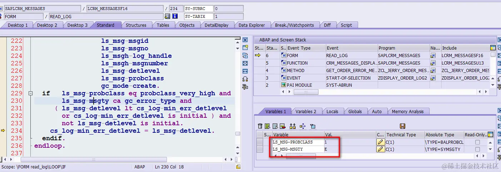Image resolution: width=501 pixels, height=172 pixels.
Task: Click the maximize-horizontally icon beside the source editor
Action: coord(245,71)
